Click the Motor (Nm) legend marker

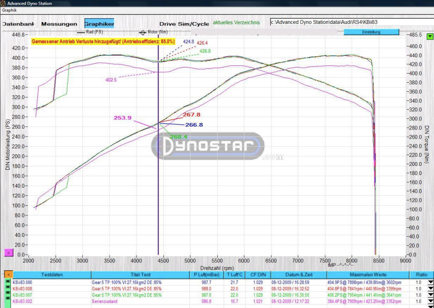point(142,32)
